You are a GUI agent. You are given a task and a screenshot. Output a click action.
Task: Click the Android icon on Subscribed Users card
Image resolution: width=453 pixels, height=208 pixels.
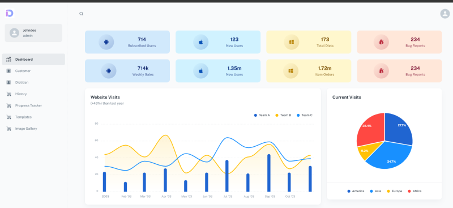pos(106,43)
